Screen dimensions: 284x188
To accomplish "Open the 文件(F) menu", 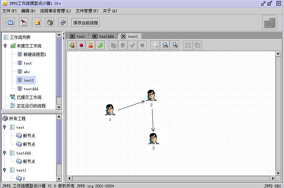I will [x=9, y=11].
